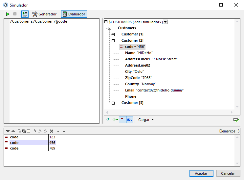The height and width of the screenshot is (180, 244).
Task: Toggle show processing instructions icon
Action: (x=108, y=120)
